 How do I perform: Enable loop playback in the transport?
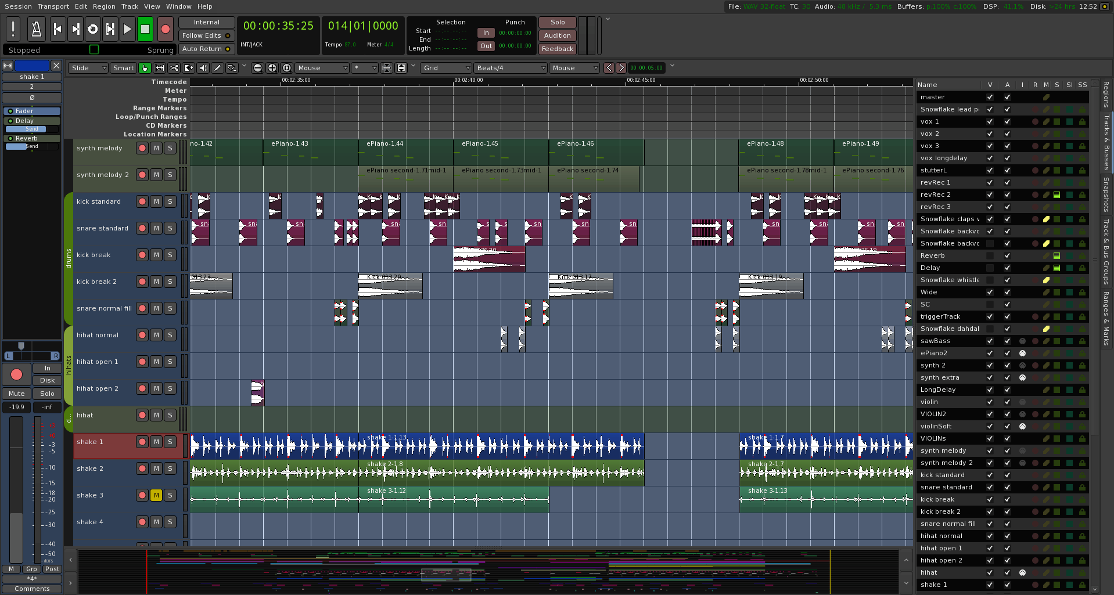pyautogui.click(x=92, y=28)
